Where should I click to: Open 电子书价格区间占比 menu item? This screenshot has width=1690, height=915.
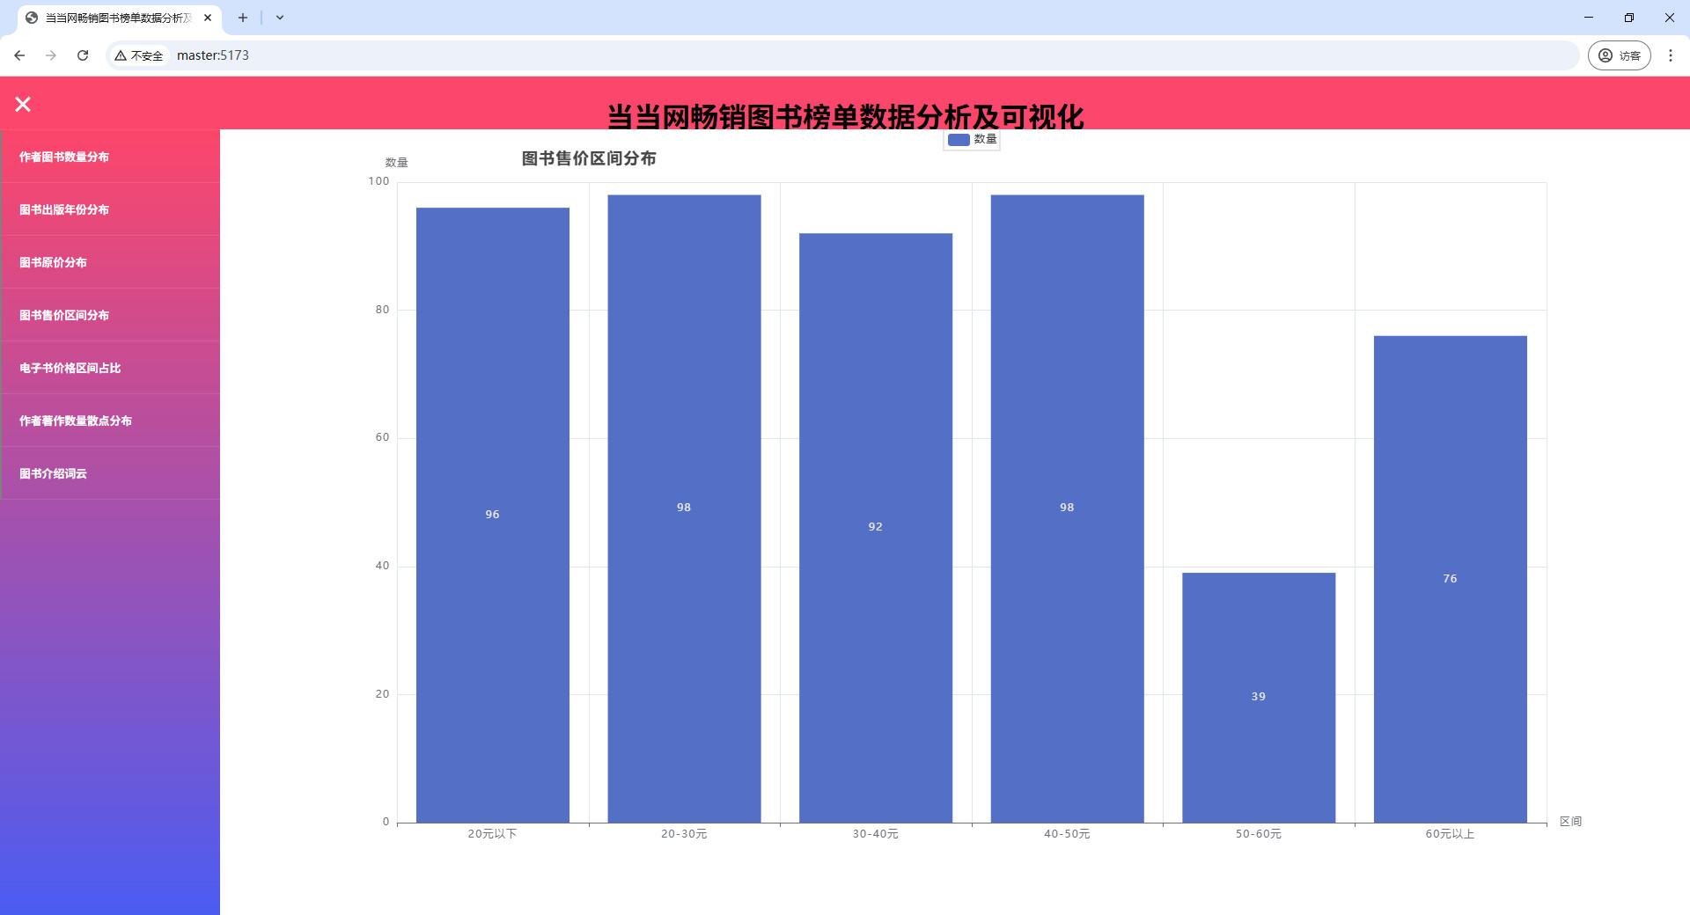[x=110, y=368]
